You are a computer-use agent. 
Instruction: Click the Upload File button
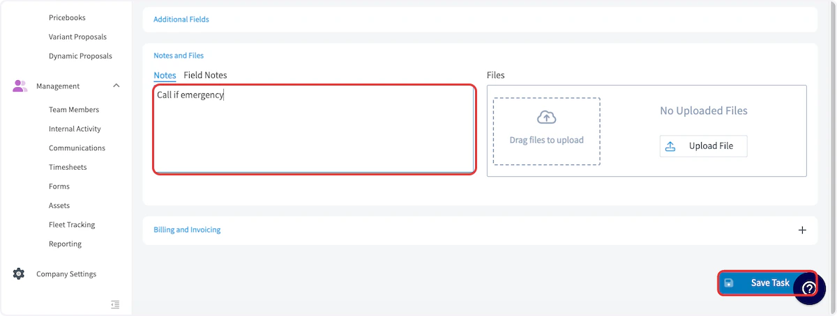703,146
